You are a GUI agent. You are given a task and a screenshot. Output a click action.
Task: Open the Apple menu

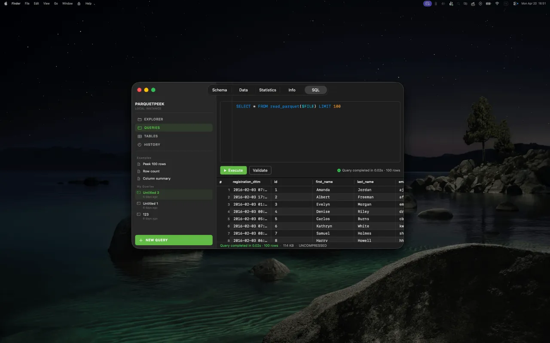(6, 3)
